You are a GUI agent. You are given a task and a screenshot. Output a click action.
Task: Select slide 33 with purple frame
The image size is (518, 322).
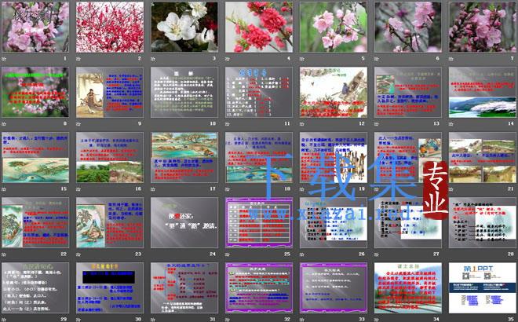click(x=334, y=287)
